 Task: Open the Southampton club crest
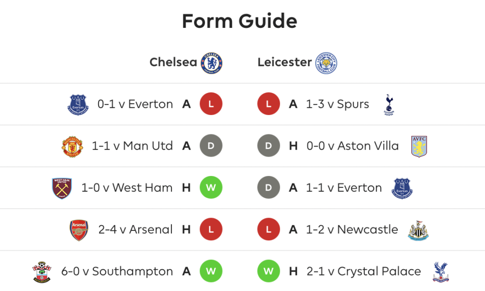42,272
